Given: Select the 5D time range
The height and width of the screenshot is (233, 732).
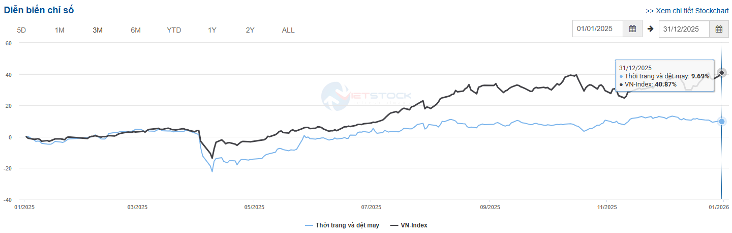Looking at the screenshot, I should click(x=21, y=30).
